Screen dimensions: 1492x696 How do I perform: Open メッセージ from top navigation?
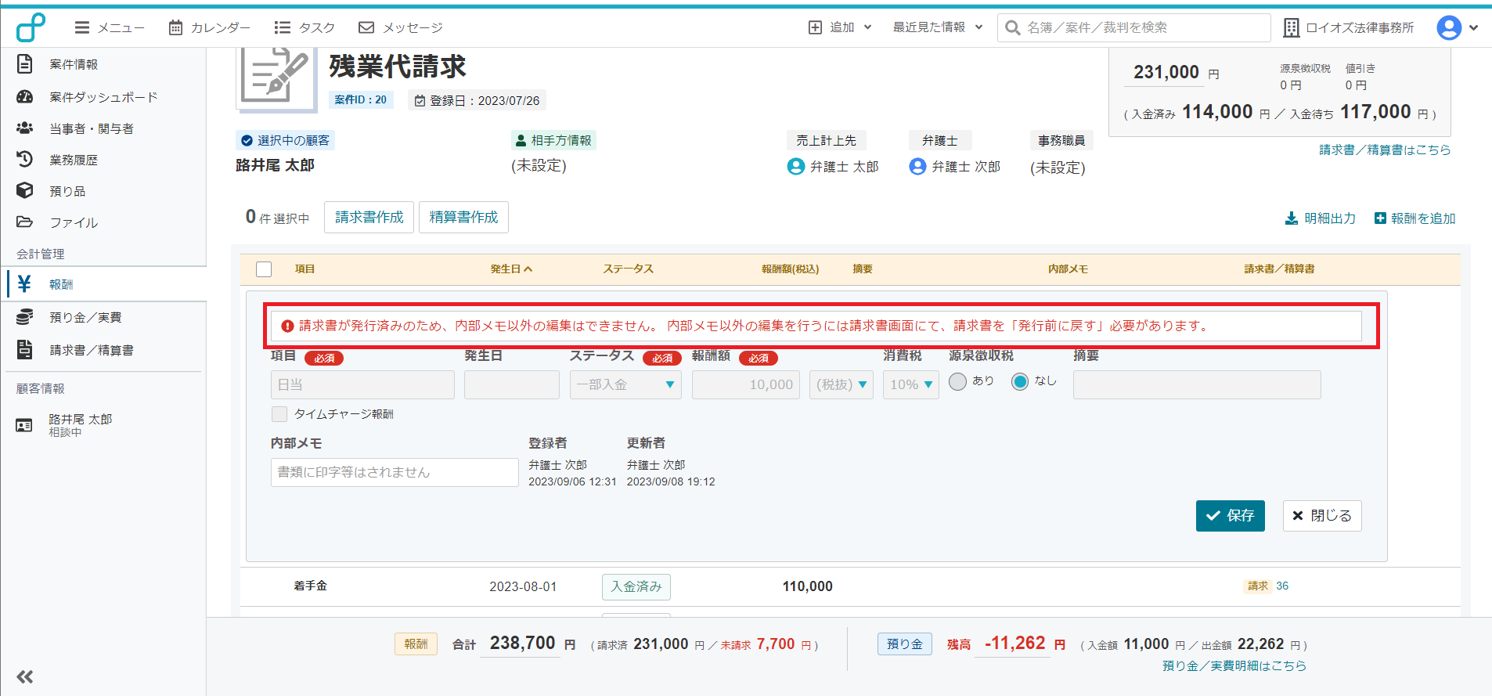[401, 27]
